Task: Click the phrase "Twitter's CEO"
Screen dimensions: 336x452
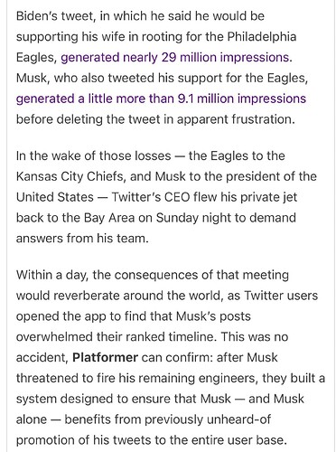Action: coord(151,197)
